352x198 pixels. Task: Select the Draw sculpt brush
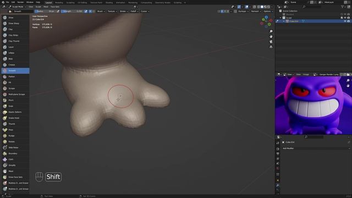pyautogui.click(x=15, y=18)
